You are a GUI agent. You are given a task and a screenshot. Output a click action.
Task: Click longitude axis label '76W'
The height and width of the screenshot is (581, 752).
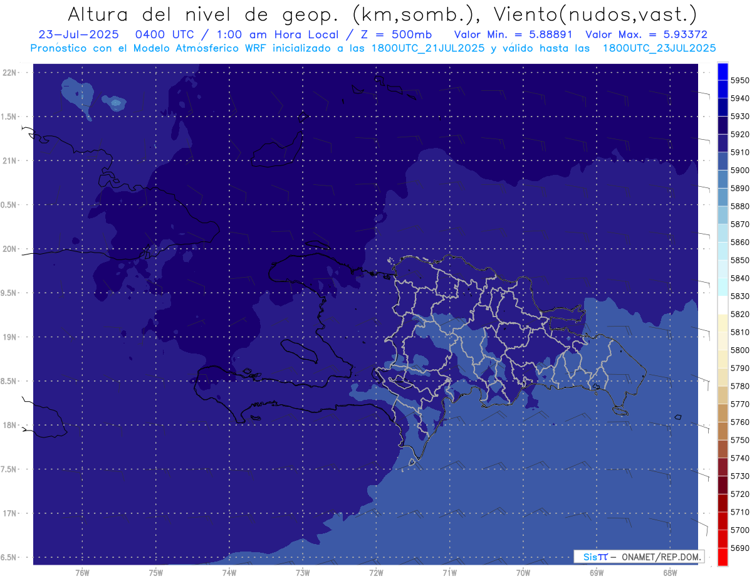[83, 572]
